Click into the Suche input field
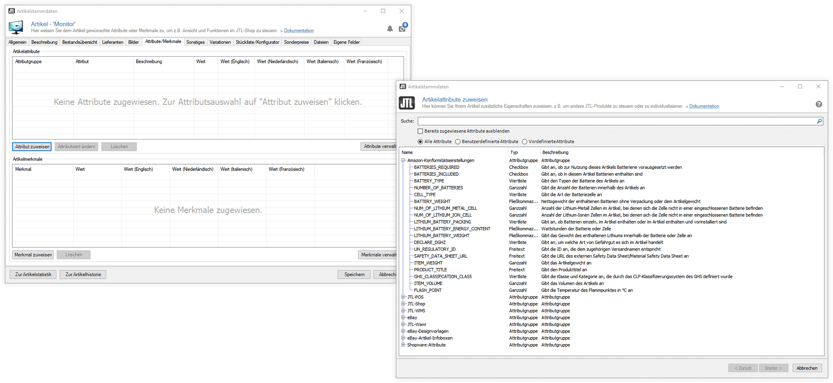 [616, 121]
